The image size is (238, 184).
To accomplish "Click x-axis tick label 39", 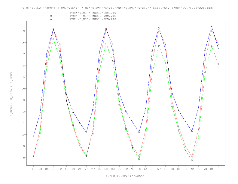I will click(x=119, y=169).
